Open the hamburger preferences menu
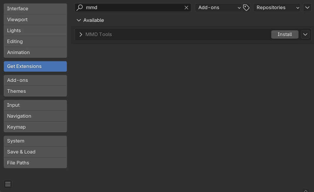Screen dimensions: 314x192 [x=8, y=184]
